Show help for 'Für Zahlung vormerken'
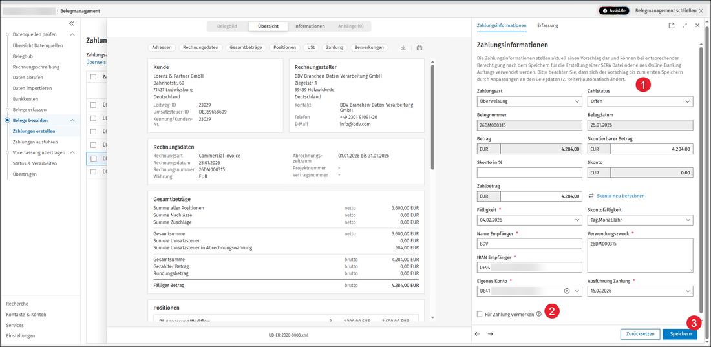 (x=538, y=314)
